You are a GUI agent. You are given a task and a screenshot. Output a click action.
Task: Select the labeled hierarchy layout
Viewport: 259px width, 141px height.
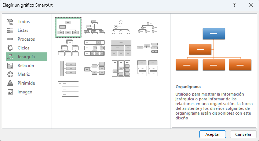point(95,48)
